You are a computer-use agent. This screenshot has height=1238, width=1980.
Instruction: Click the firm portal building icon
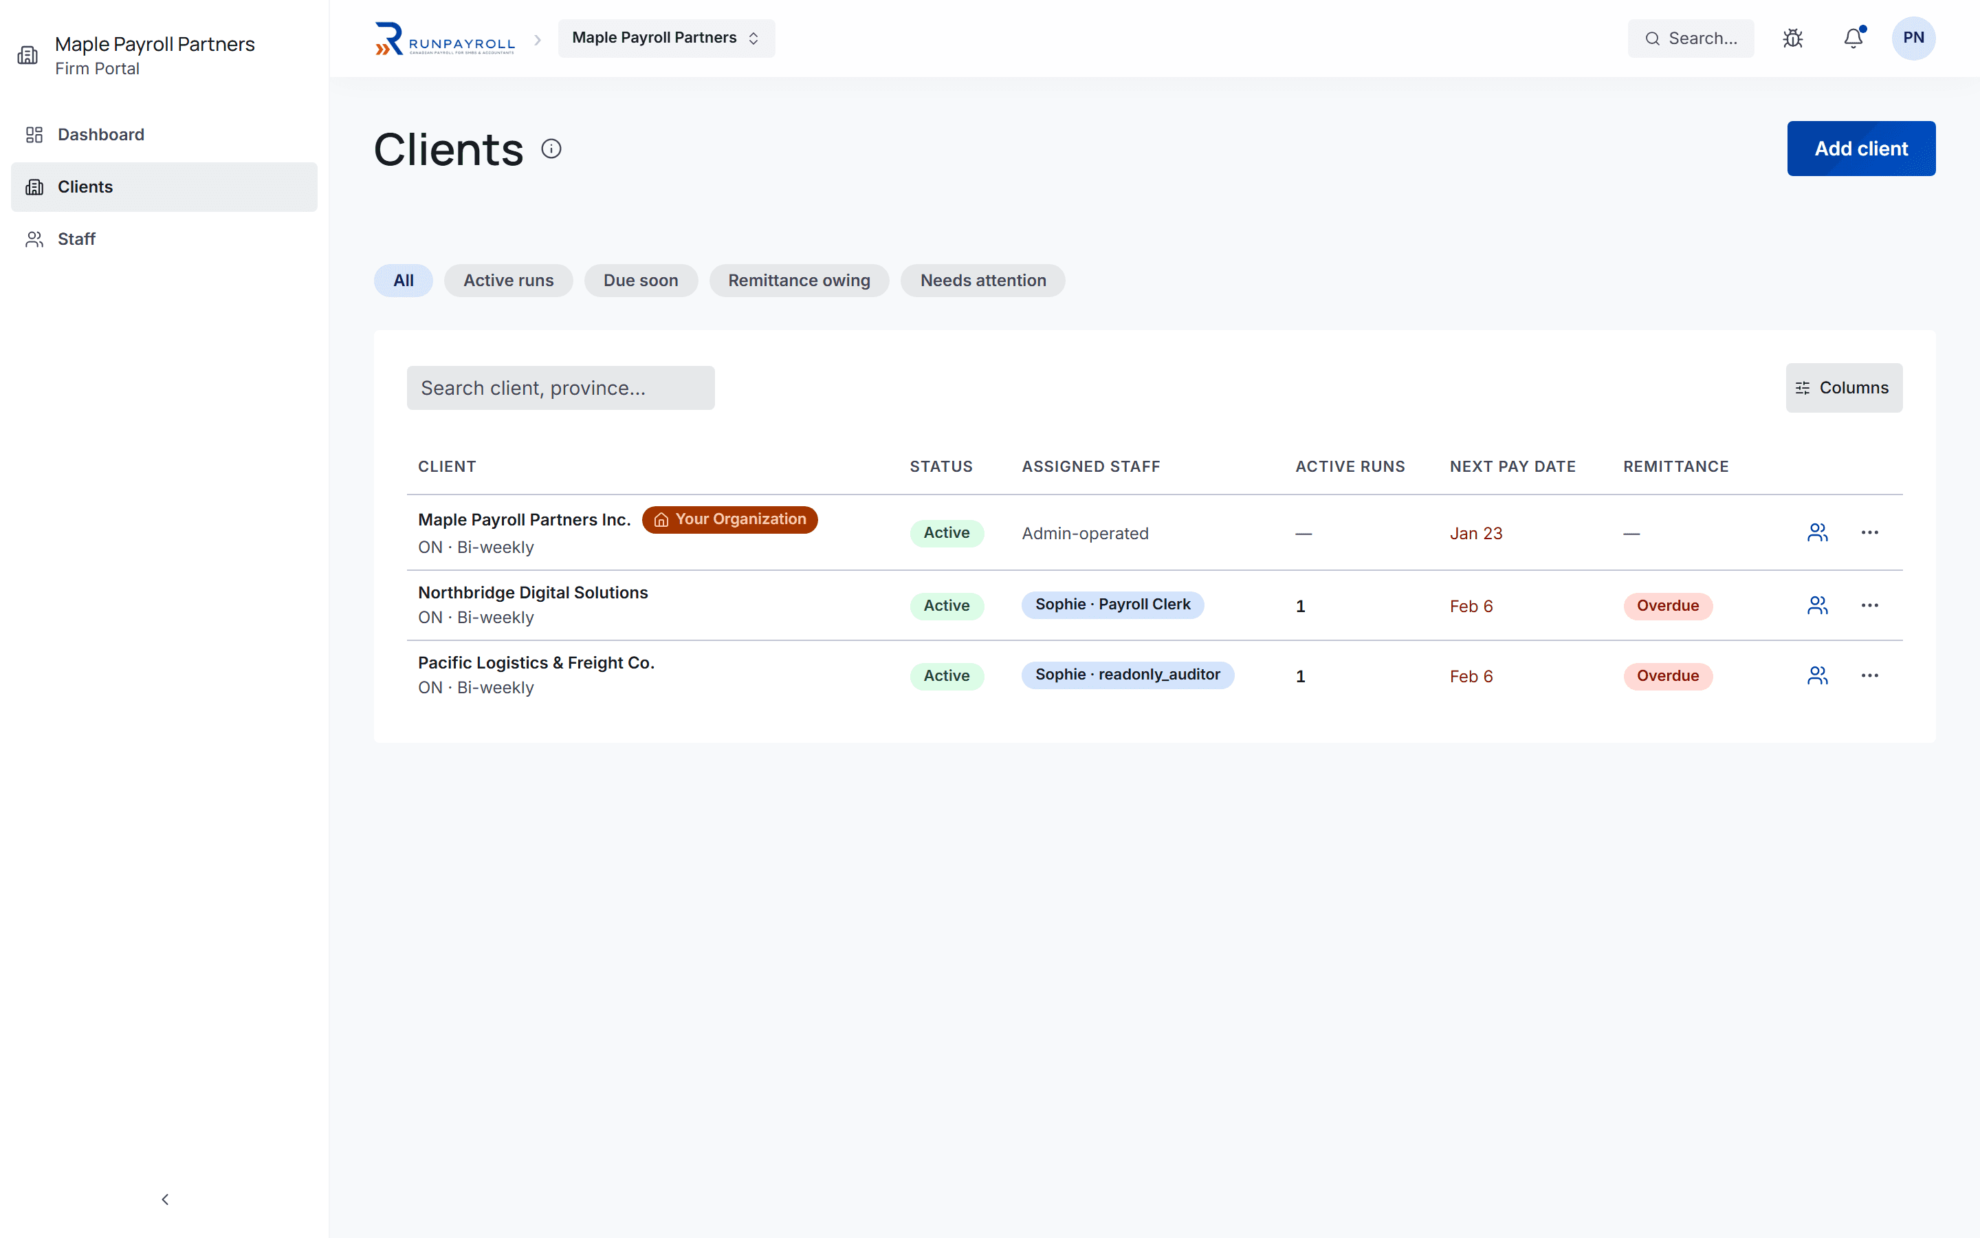27,55
